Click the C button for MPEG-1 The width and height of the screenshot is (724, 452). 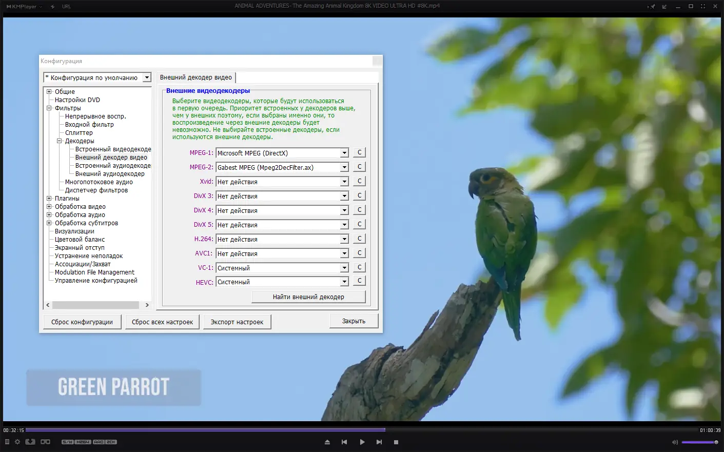359,152
